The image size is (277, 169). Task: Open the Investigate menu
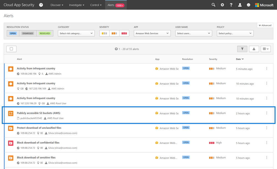tap(77, 5)
